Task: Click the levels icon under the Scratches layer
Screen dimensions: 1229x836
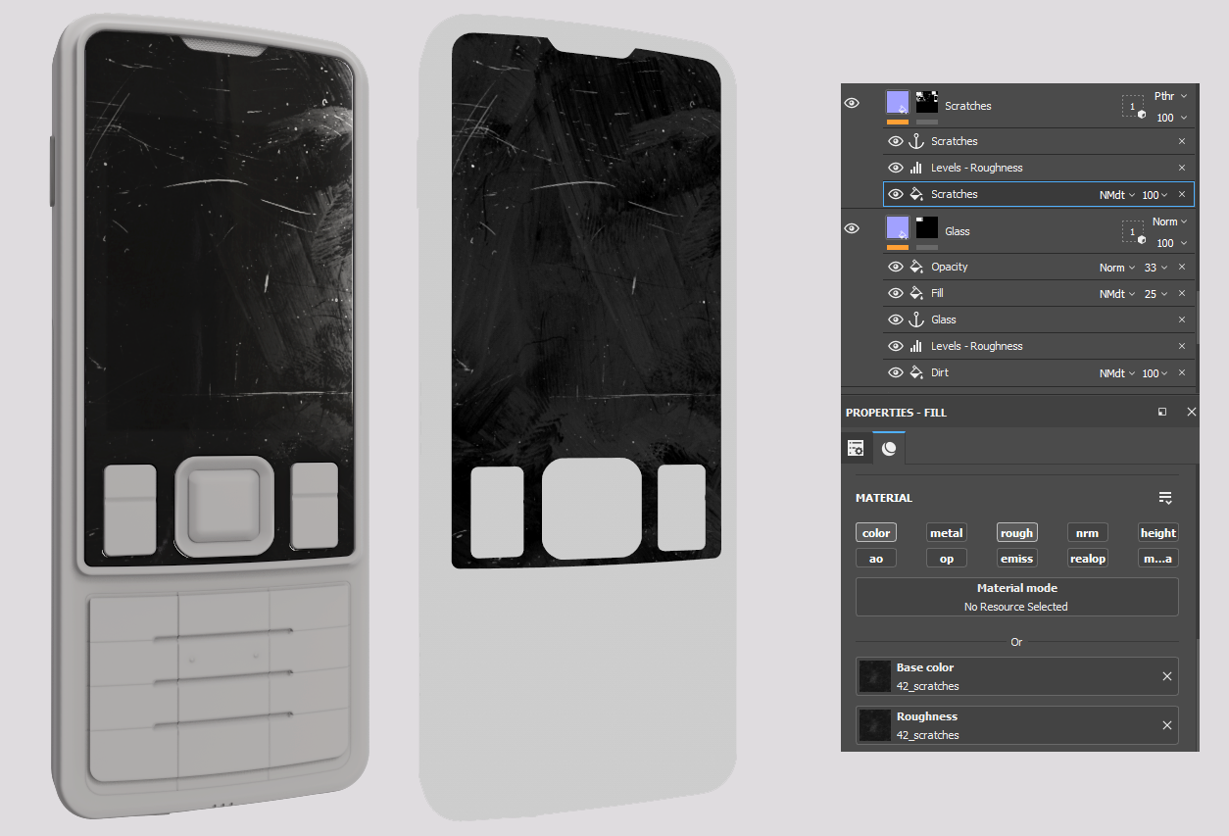Action: coord(916,168)
